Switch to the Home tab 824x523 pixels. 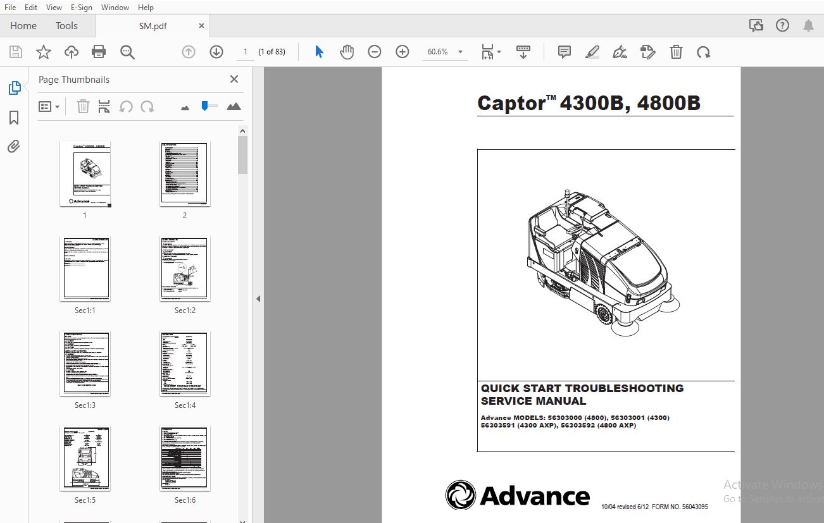tap(23, 26)
